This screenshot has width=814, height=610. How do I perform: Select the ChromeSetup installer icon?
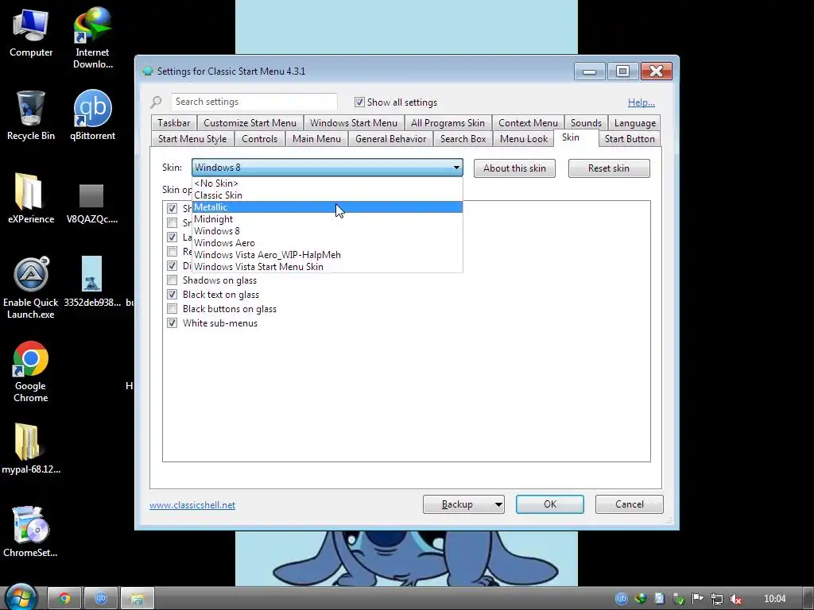pos(30,531)
